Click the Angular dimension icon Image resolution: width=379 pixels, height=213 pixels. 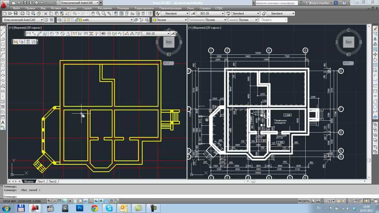coord(68,34)
